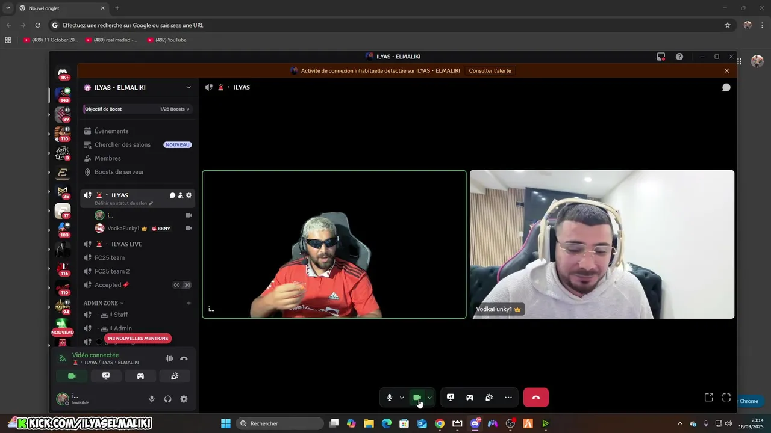Select VodkaFunky1 in voice member list
The image size is (771, 433).
(143, 229)
